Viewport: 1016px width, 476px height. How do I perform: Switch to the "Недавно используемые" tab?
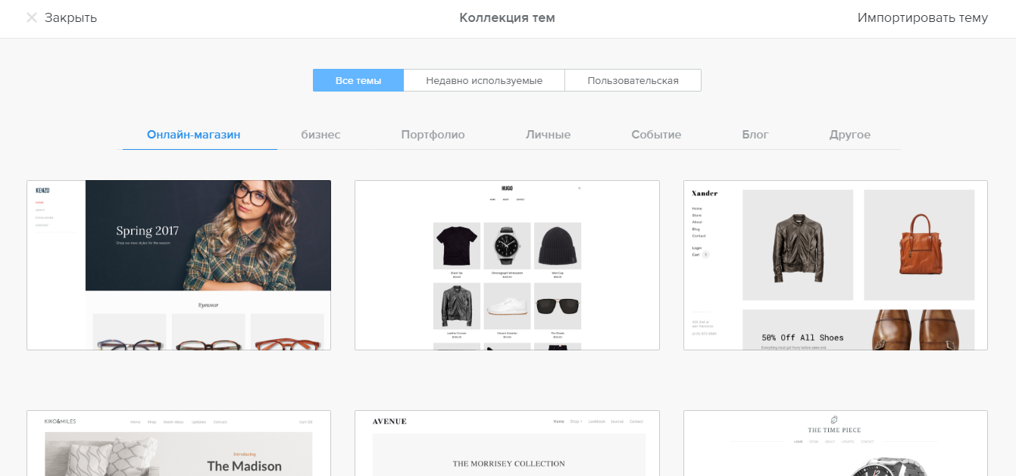pyautogui.click(x=484, y=79)
